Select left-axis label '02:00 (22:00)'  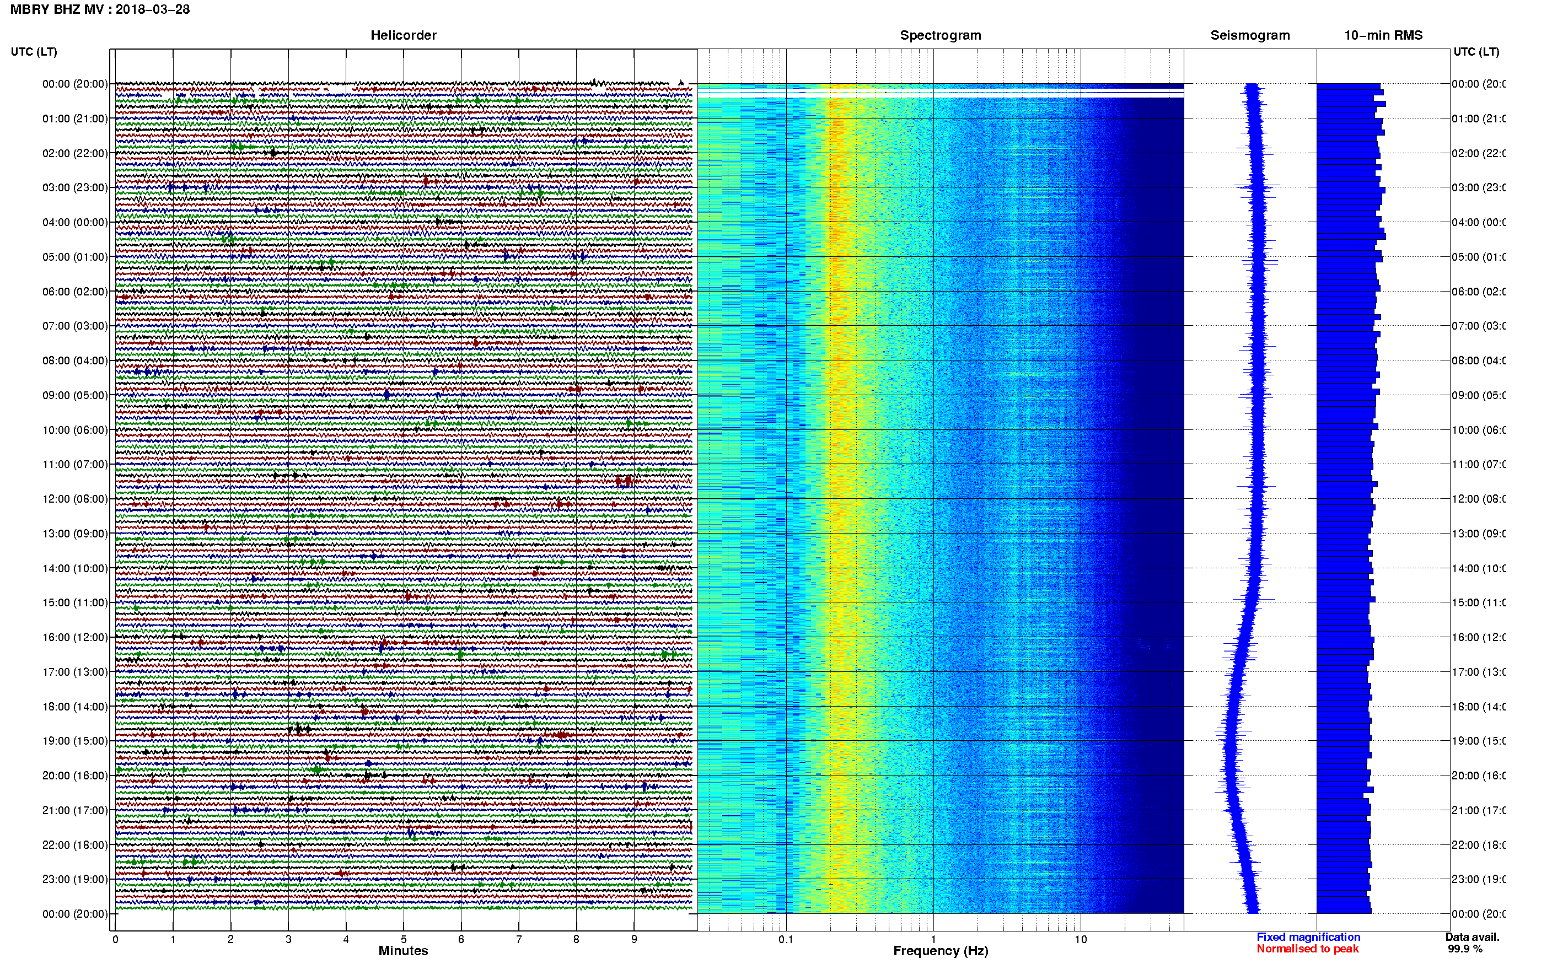[75, 153]
